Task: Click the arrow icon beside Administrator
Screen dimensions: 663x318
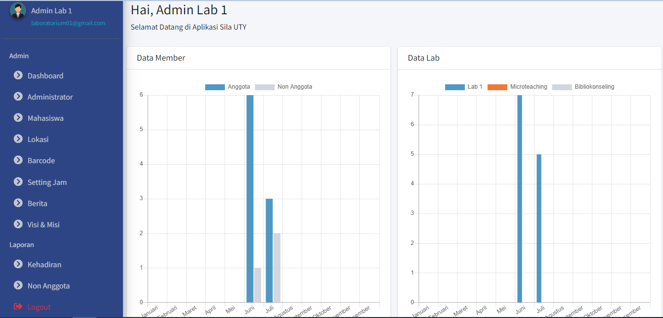Action: (18, 97)
